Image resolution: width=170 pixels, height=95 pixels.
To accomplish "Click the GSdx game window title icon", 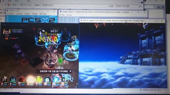I will pos(81,20).
